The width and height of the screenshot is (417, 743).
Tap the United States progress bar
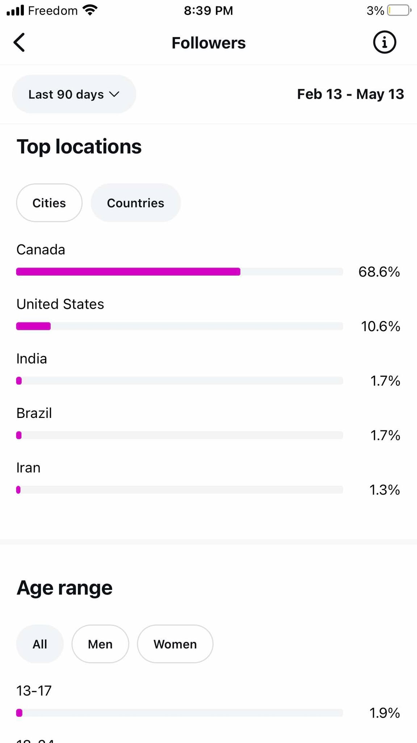click(x=180, y=326)
